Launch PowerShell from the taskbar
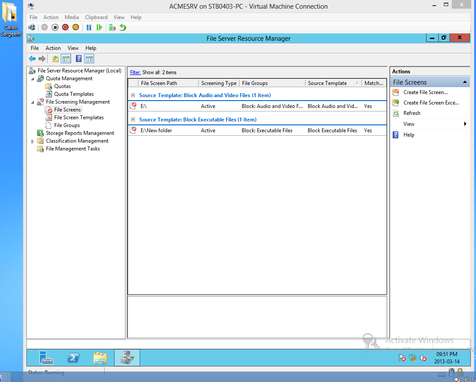Viewport: 476px width, 382px height. click(73, 358)
